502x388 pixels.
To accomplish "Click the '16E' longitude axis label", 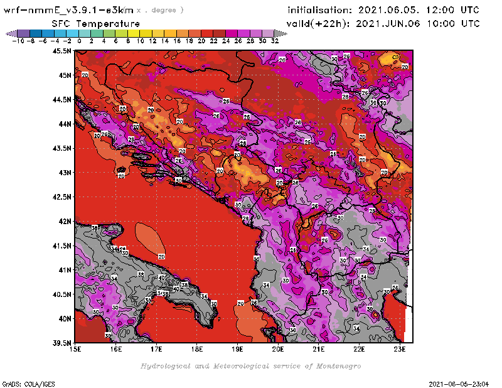I will (x=116, y=349).
